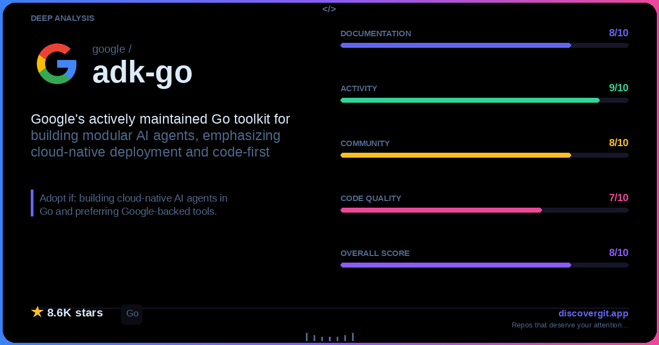Click 'Repos that deserve your attention...' tagline
This screenshot has height=345, width=659.
click(x=570, y=325)
